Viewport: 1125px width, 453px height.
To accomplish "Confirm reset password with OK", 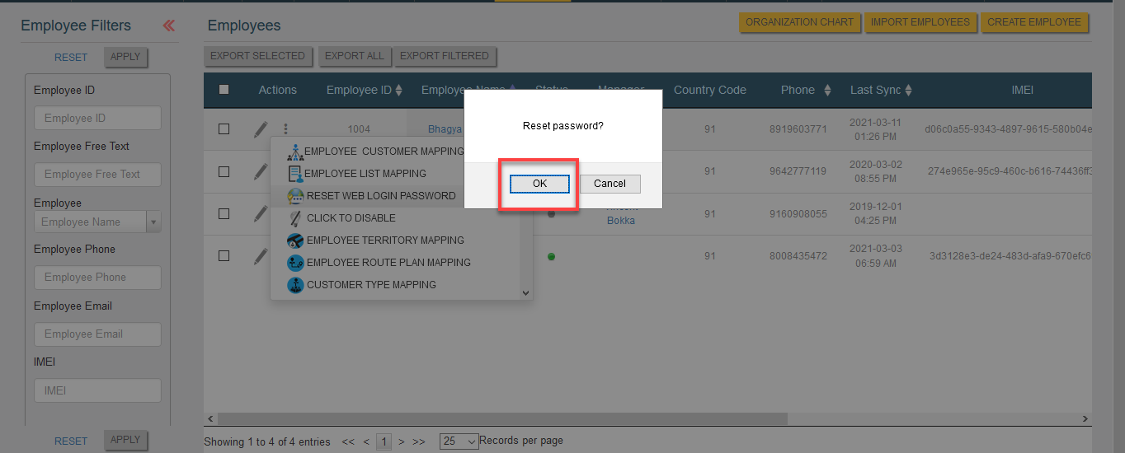I will click(x=539, y=184).
